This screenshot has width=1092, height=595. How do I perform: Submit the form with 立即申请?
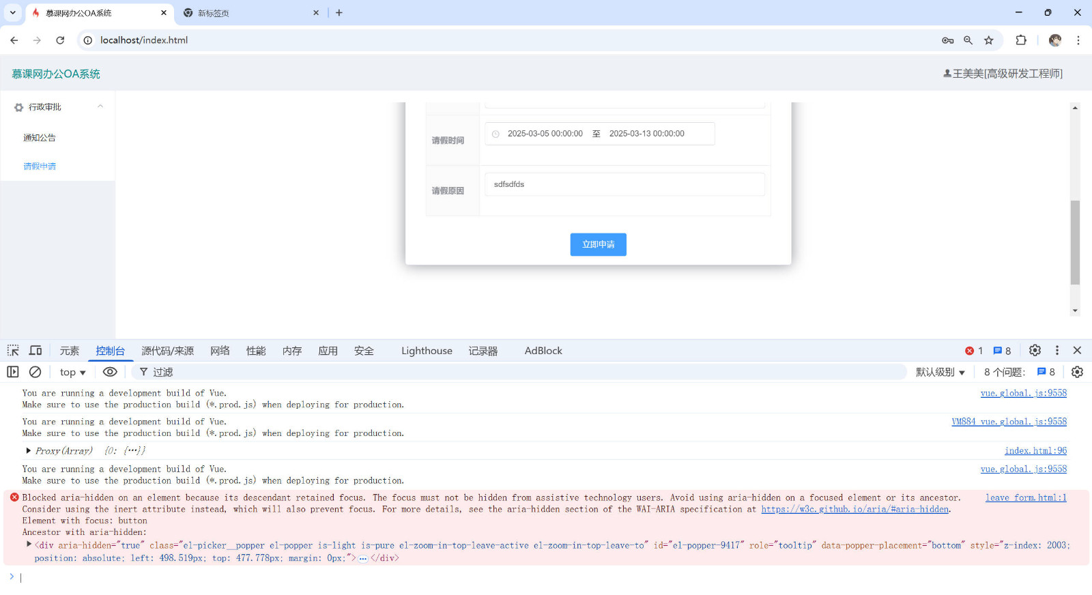click(598, 244)
